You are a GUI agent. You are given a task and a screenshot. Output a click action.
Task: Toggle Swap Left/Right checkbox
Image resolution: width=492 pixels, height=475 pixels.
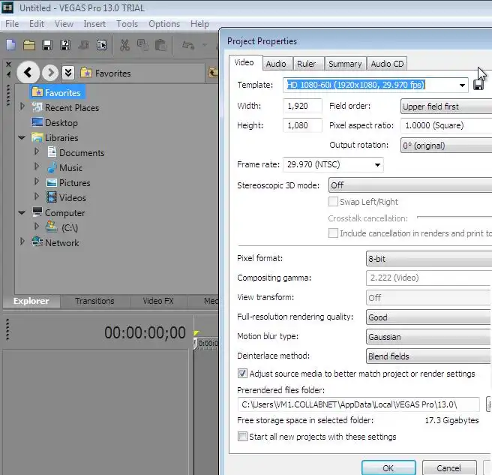point(333,202)
